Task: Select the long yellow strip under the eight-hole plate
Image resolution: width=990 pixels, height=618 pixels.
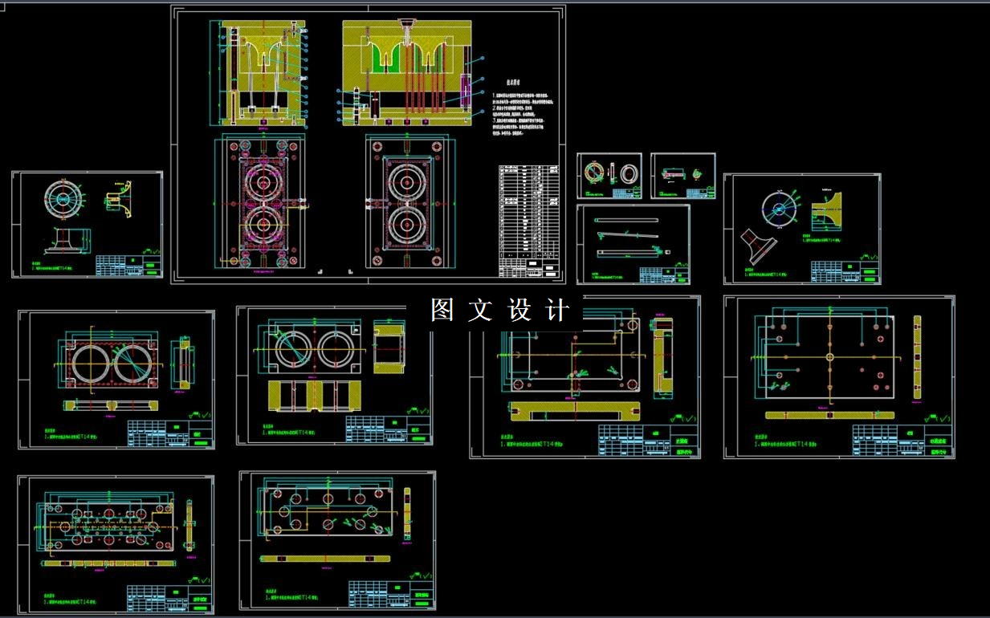Action: coord(324,558)
